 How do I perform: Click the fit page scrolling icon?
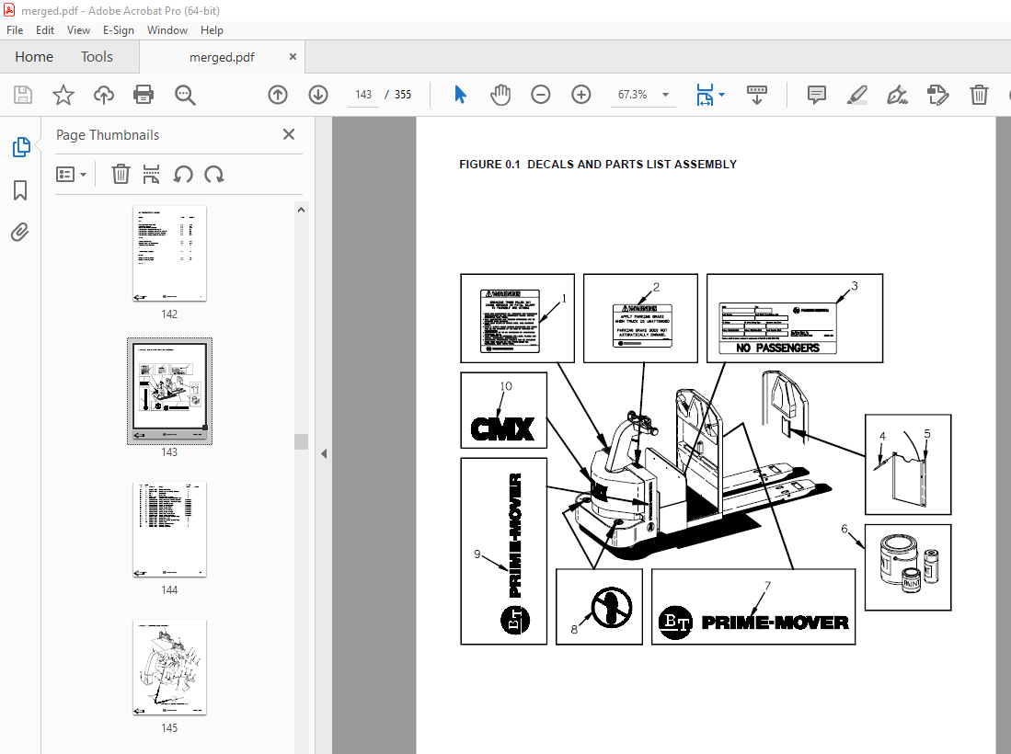pyautogui.click(x=705, y=95)
